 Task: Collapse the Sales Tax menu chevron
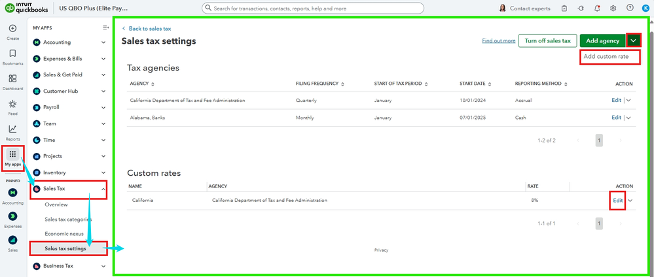point(103,189)
